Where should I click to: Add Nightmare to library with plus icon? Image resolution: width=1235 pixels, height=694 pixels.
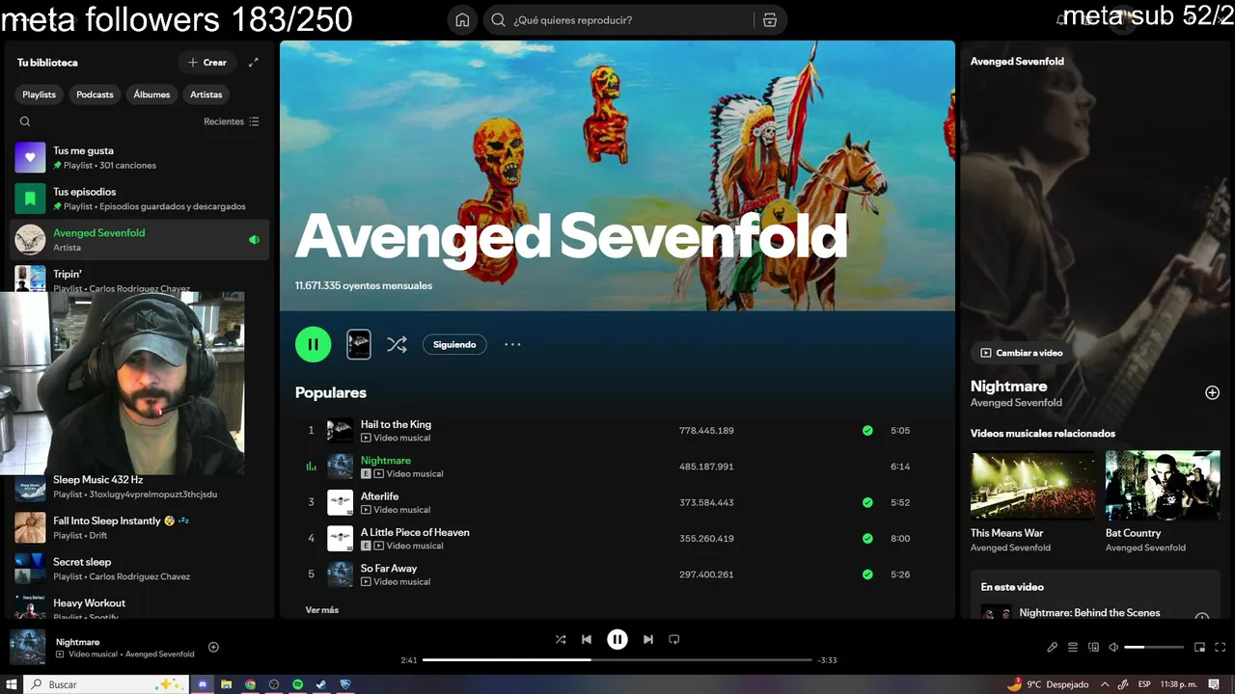[1212, 392]
